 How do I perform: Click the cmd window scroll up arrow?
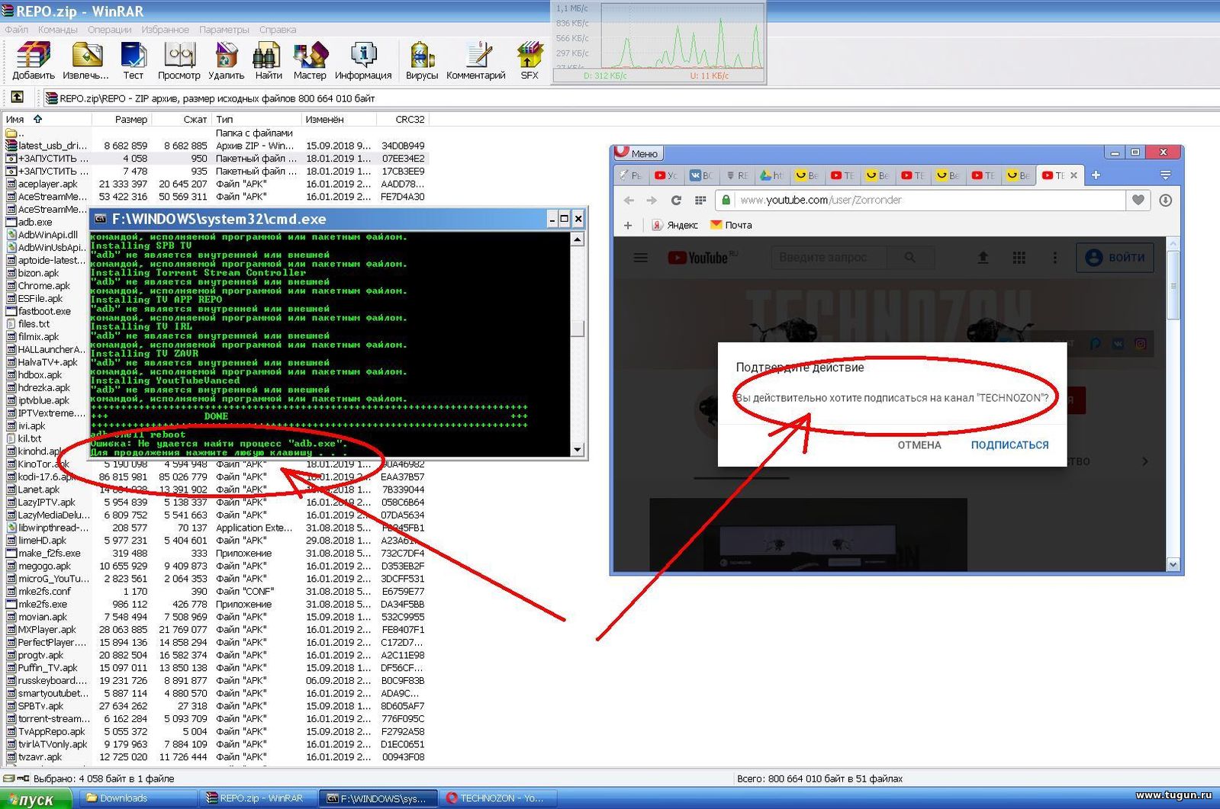(x=578, y=239)
